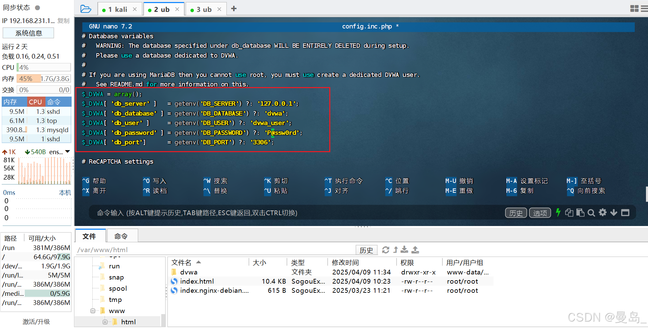Close the 2 ub tab

pos(177,9)
